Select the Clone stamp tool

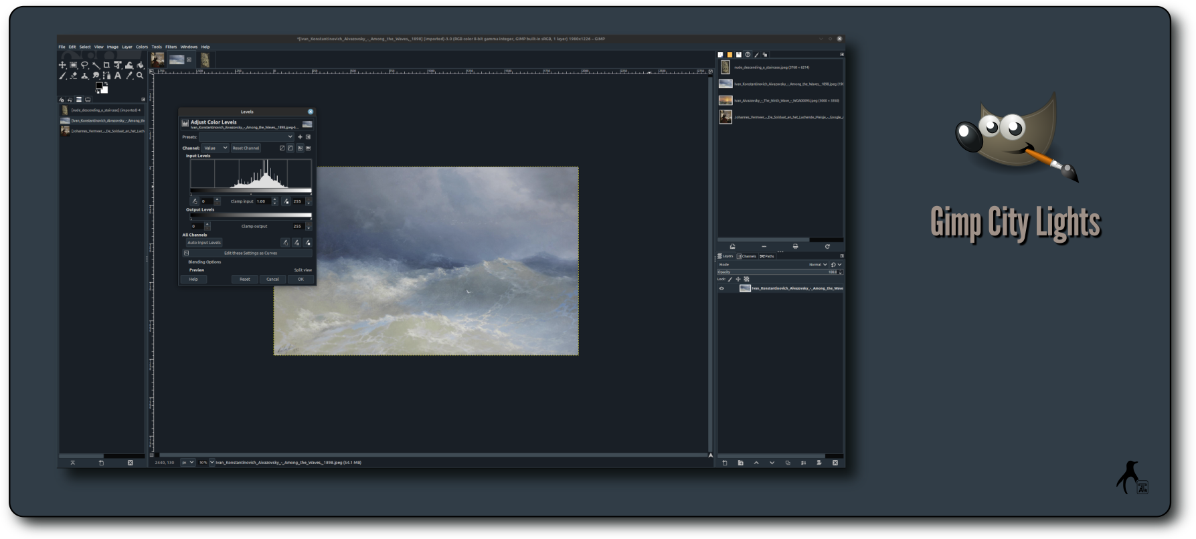tap(84, 76)
